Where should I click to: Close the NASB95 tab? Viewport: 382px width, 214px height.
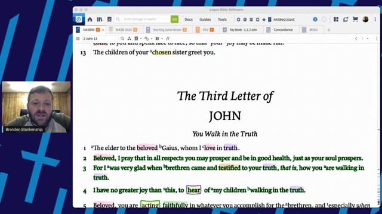[x=103, y=30]
